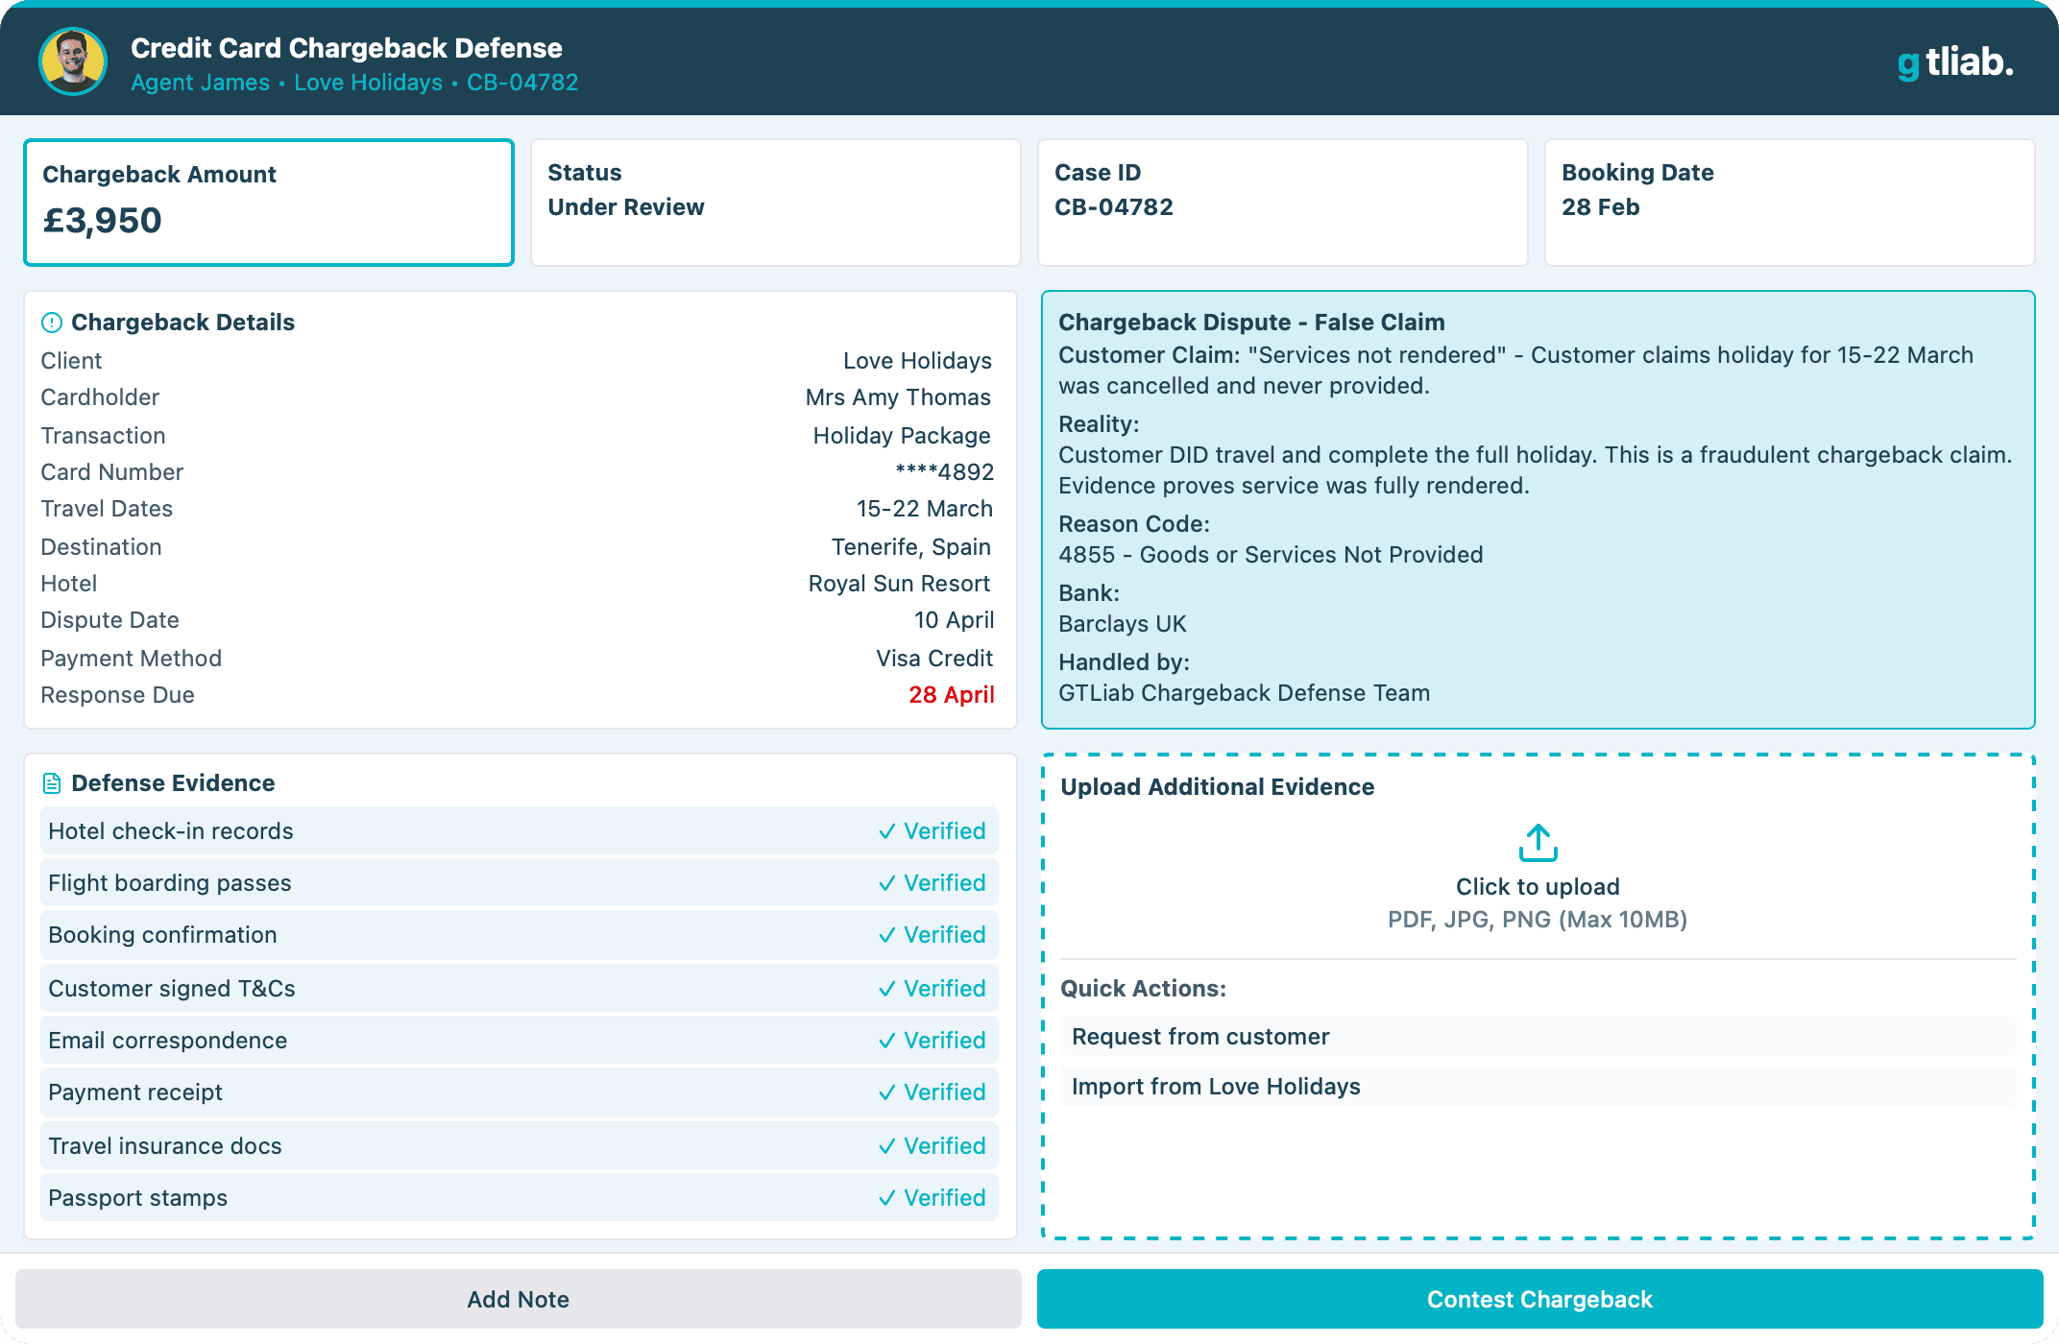The image size is (2059, 1344).
Task: Click Agent James avatar photo
Action: coord(73,61)
